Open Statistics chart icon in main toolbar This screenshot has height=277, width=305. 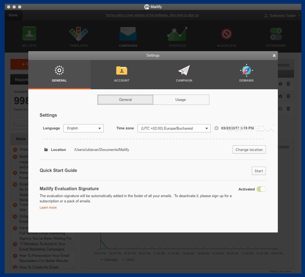(x=177, y=34)
